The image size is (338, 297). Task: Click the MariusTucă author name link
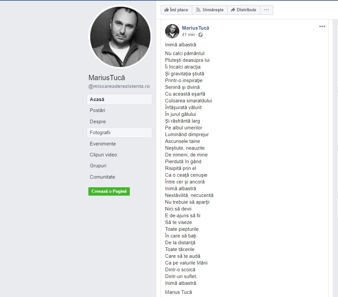[x=195, y=28]
